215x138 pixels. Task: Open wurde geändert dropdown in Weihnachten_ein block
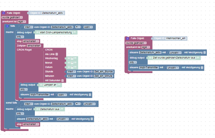tap(136, 43)
